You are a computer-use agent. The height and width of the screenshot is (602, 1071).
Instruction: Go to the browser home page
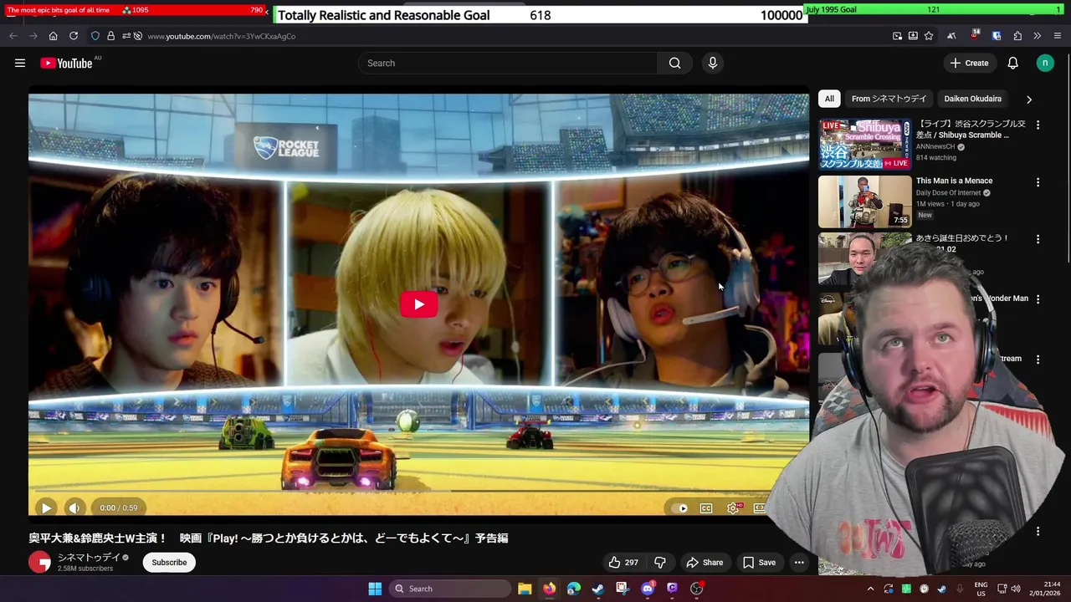(x=53, y=36)
